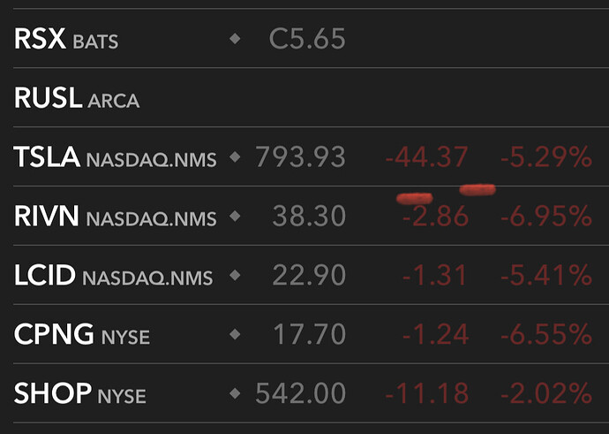Select the TSLA ticker symbol
609x434 pixels.
click(x=47, y=156)
